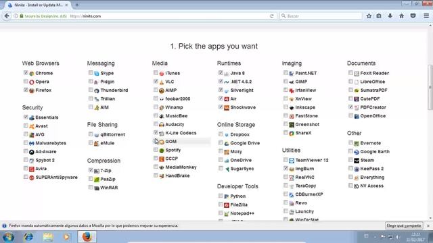
Task: Click the OpenOffice app icon
Action: tap(357, 116)
